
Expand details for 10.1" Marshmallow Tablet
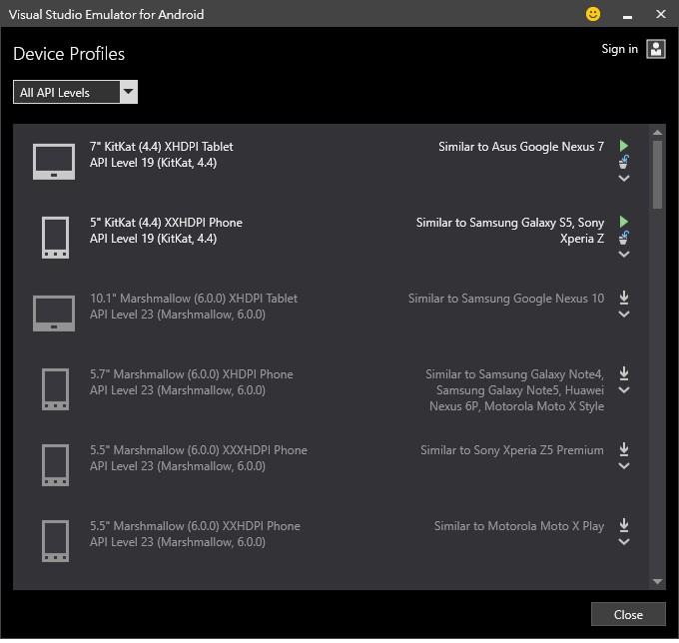pos(623,314)
